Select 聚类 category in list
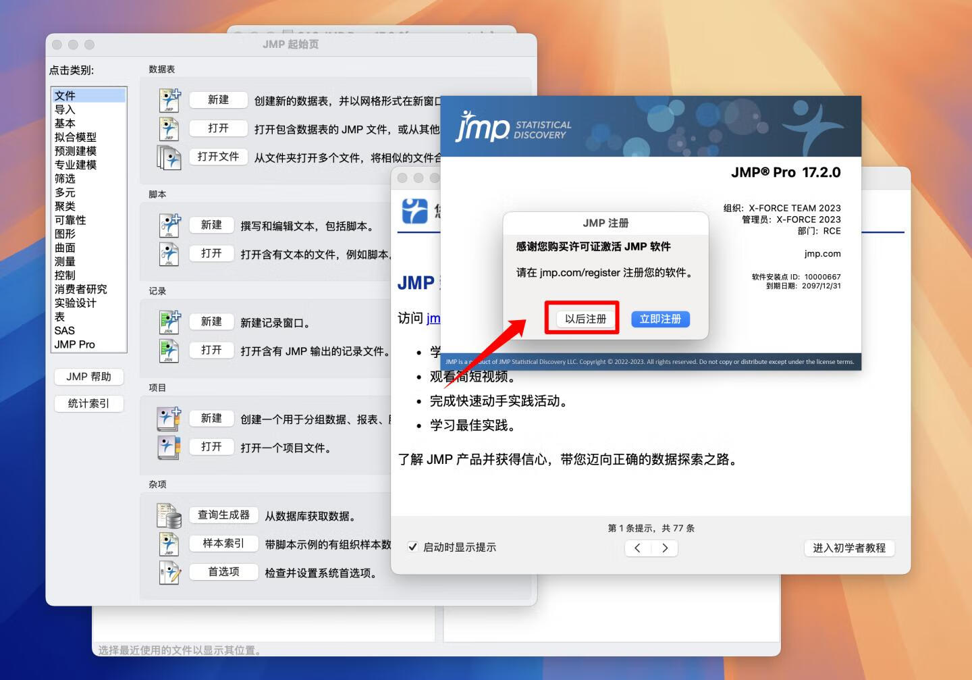 88,207
